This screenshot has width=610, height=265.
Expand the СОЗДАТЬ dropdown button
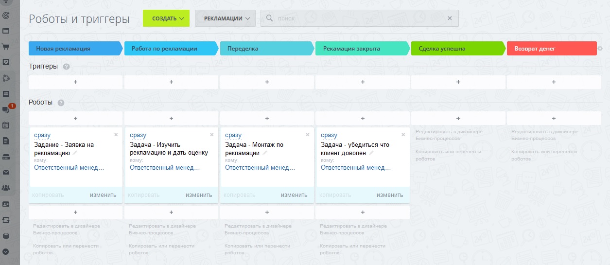click(x=166, y=18)
